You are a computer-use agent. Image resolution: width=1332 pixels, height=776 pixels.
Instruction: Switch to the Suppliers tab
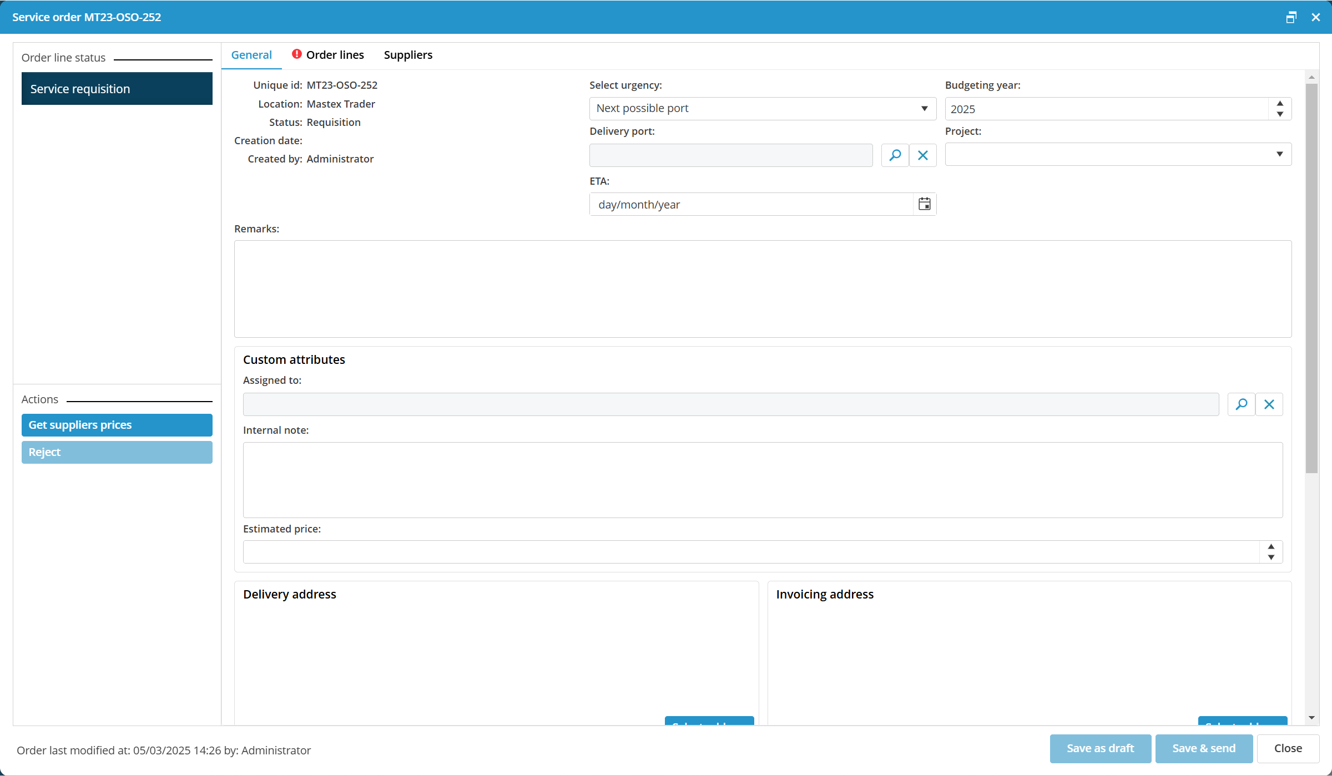click(x=408, y=55)
